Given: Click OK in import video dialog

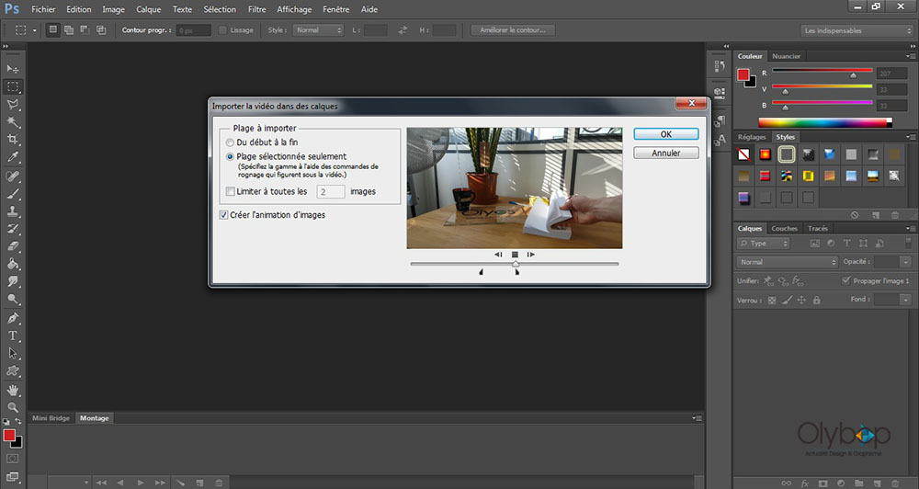Looking at the screenshot, I should pyautogui.click(x=665, y=134).
